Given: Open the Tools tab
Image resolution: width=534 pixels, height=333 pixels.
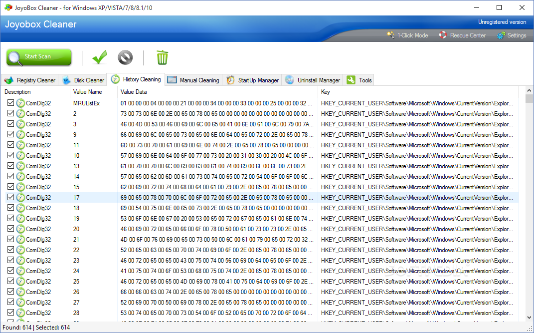Looking at the screenshot, I should 358,80.
